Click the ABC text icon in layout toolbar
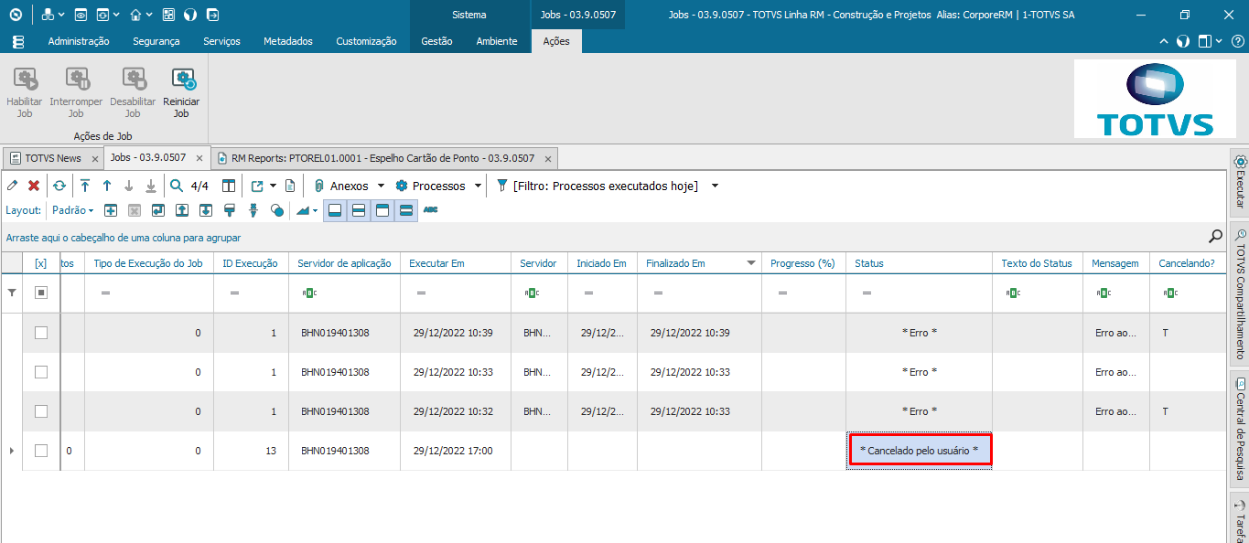1249x543 pixels. click(x=430, y=210)
